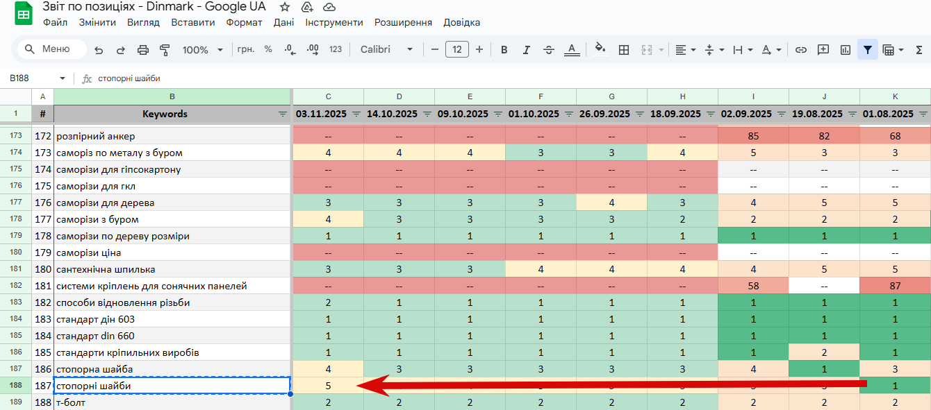Viewport: 931px width, 410px height.
Task: Open the move-to-folder icon
Action: [x=307, y=7]
